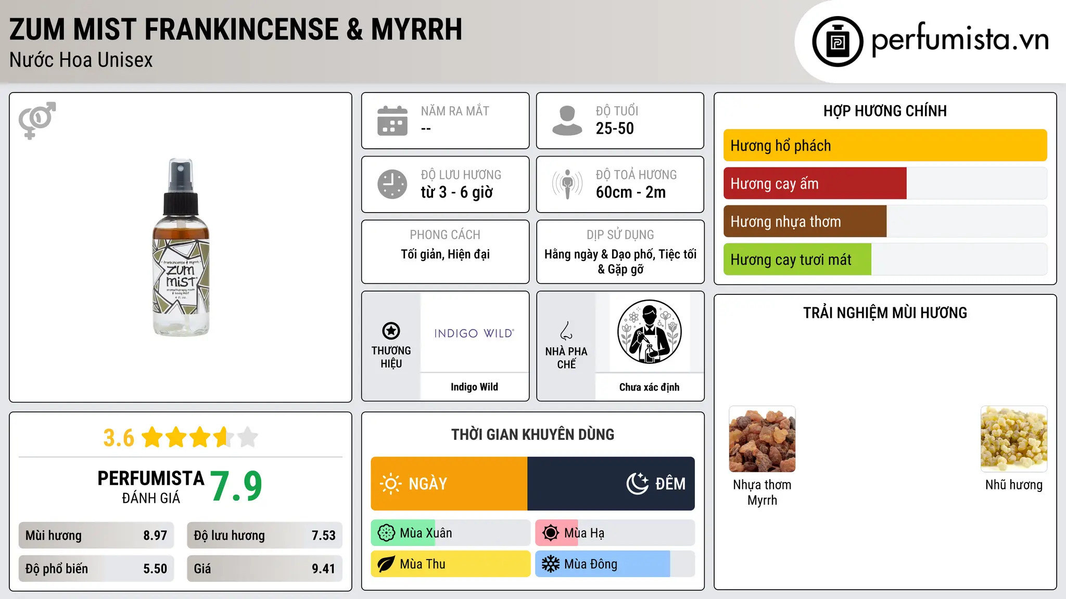This screenshot has height=599, width=1066.
Task: Click the Độ lưu hương 7.53 score row
Action: tap(264, 536)
